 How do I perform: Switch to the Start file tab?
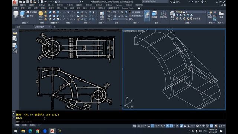tap(19, 27)
